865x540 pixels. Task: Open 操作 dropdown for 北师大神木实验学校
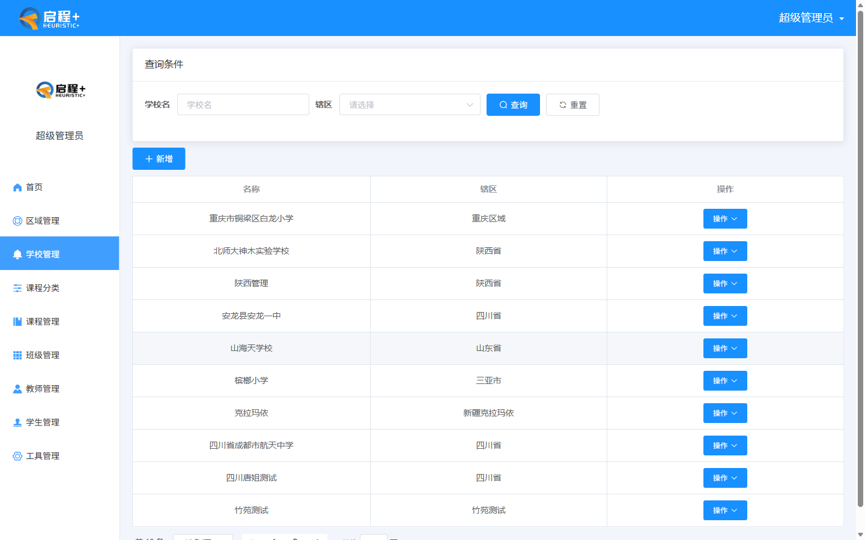tap(725, 251)
